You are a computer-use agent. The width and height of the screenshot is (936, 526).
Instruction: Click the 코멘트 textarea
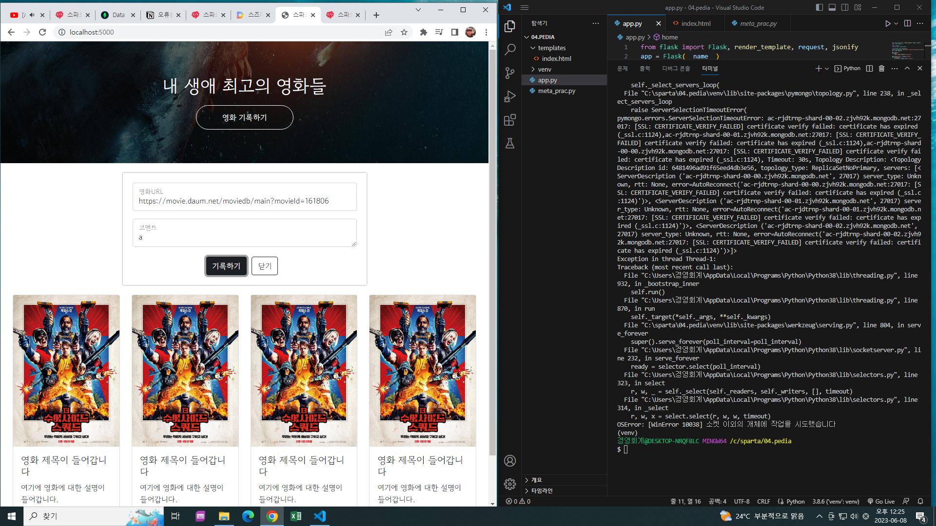pos(244,233)
